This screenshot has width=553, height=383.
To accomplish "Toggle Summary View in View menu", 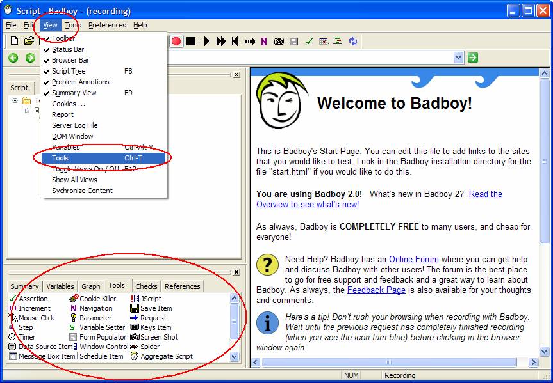I will (74, 93).
